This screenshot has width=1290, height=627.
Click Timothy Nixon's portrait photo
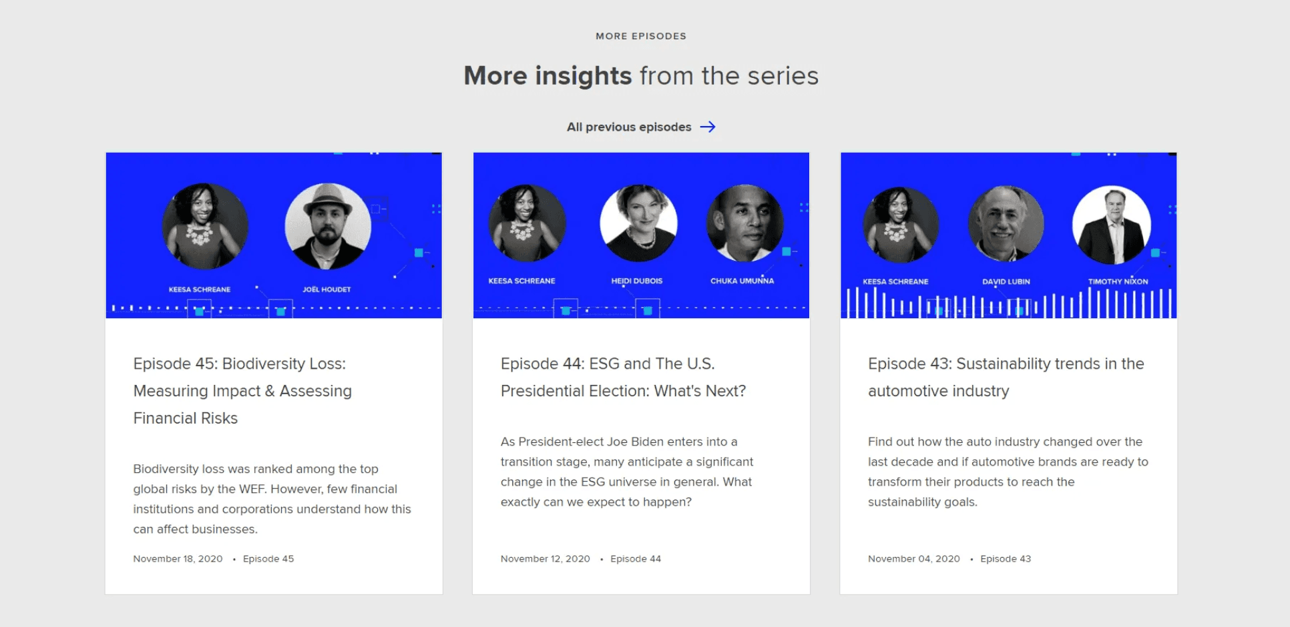(x=1111, y=224)
